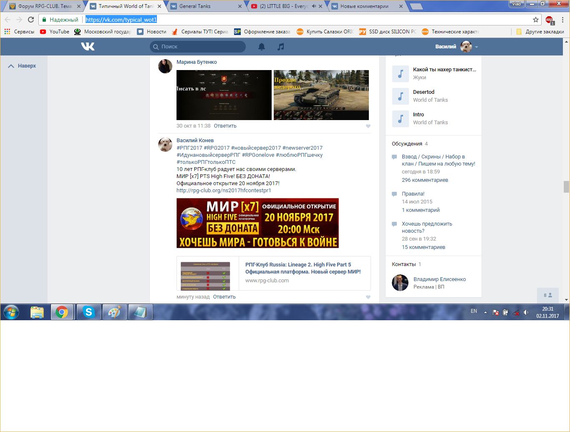Open Владимир Елисеенко's contact avatar
Image resolution: width=570 pixels, height=432 pixels.
[x=400, y=283]
